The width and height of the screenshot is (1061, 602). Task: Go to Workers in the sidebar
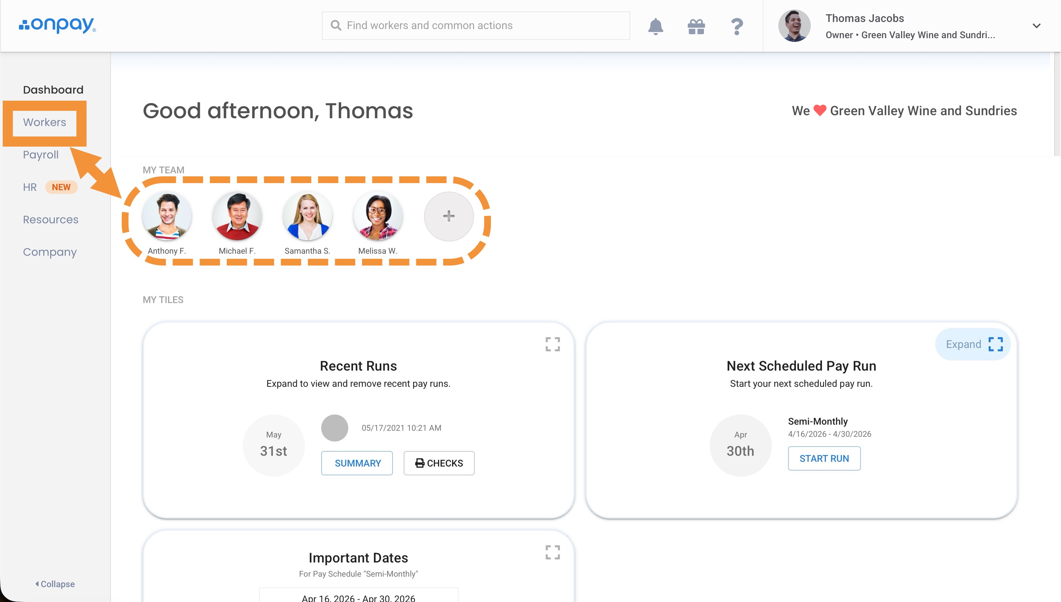pyautogui.click(x=44, y=122)
